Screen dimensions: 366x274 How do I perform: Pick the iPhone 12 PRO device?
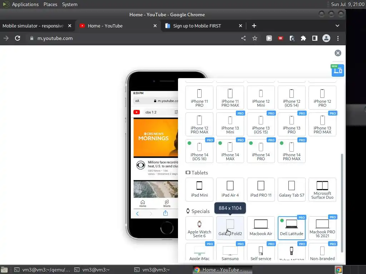click(322, 98)
